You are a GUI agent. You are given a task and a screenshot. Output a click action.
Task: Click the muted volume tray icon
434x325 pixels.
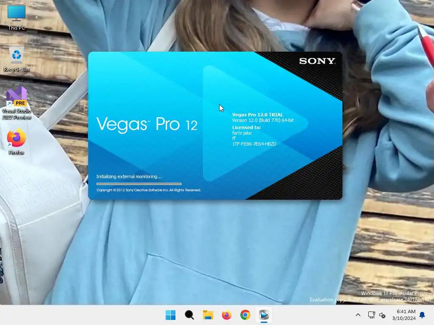click(382, 315)
